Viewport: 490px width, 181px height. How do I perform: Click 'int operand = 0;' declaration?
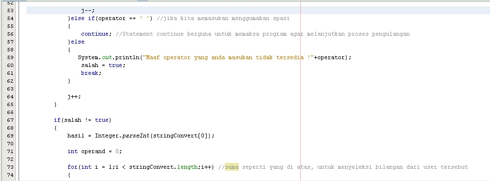tap(95, 151)
